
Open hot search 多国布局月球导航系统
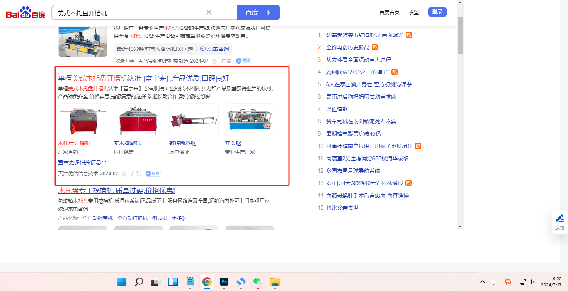tap(353, 171)
